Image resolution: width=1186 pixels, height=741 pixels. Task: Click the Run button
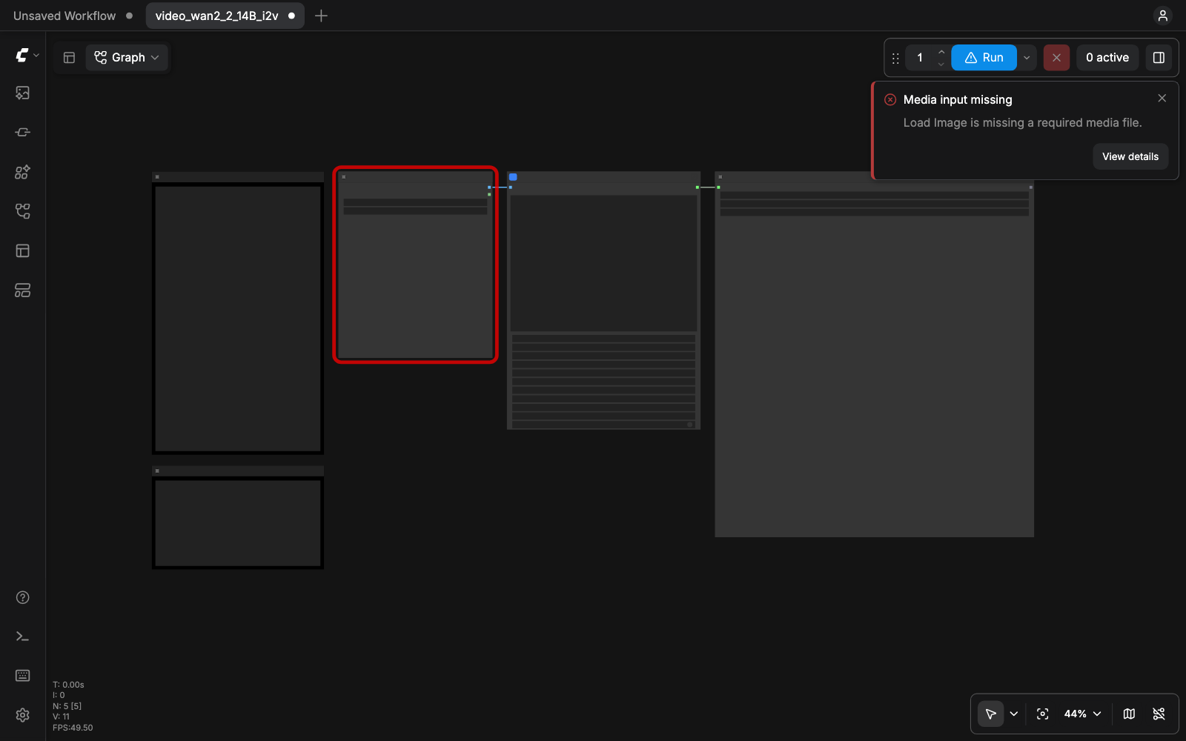pos(984,57)
